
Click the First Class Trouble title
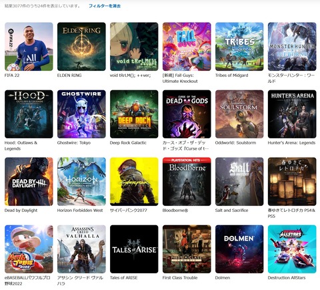pyautogui.click(x=180, y=278)
